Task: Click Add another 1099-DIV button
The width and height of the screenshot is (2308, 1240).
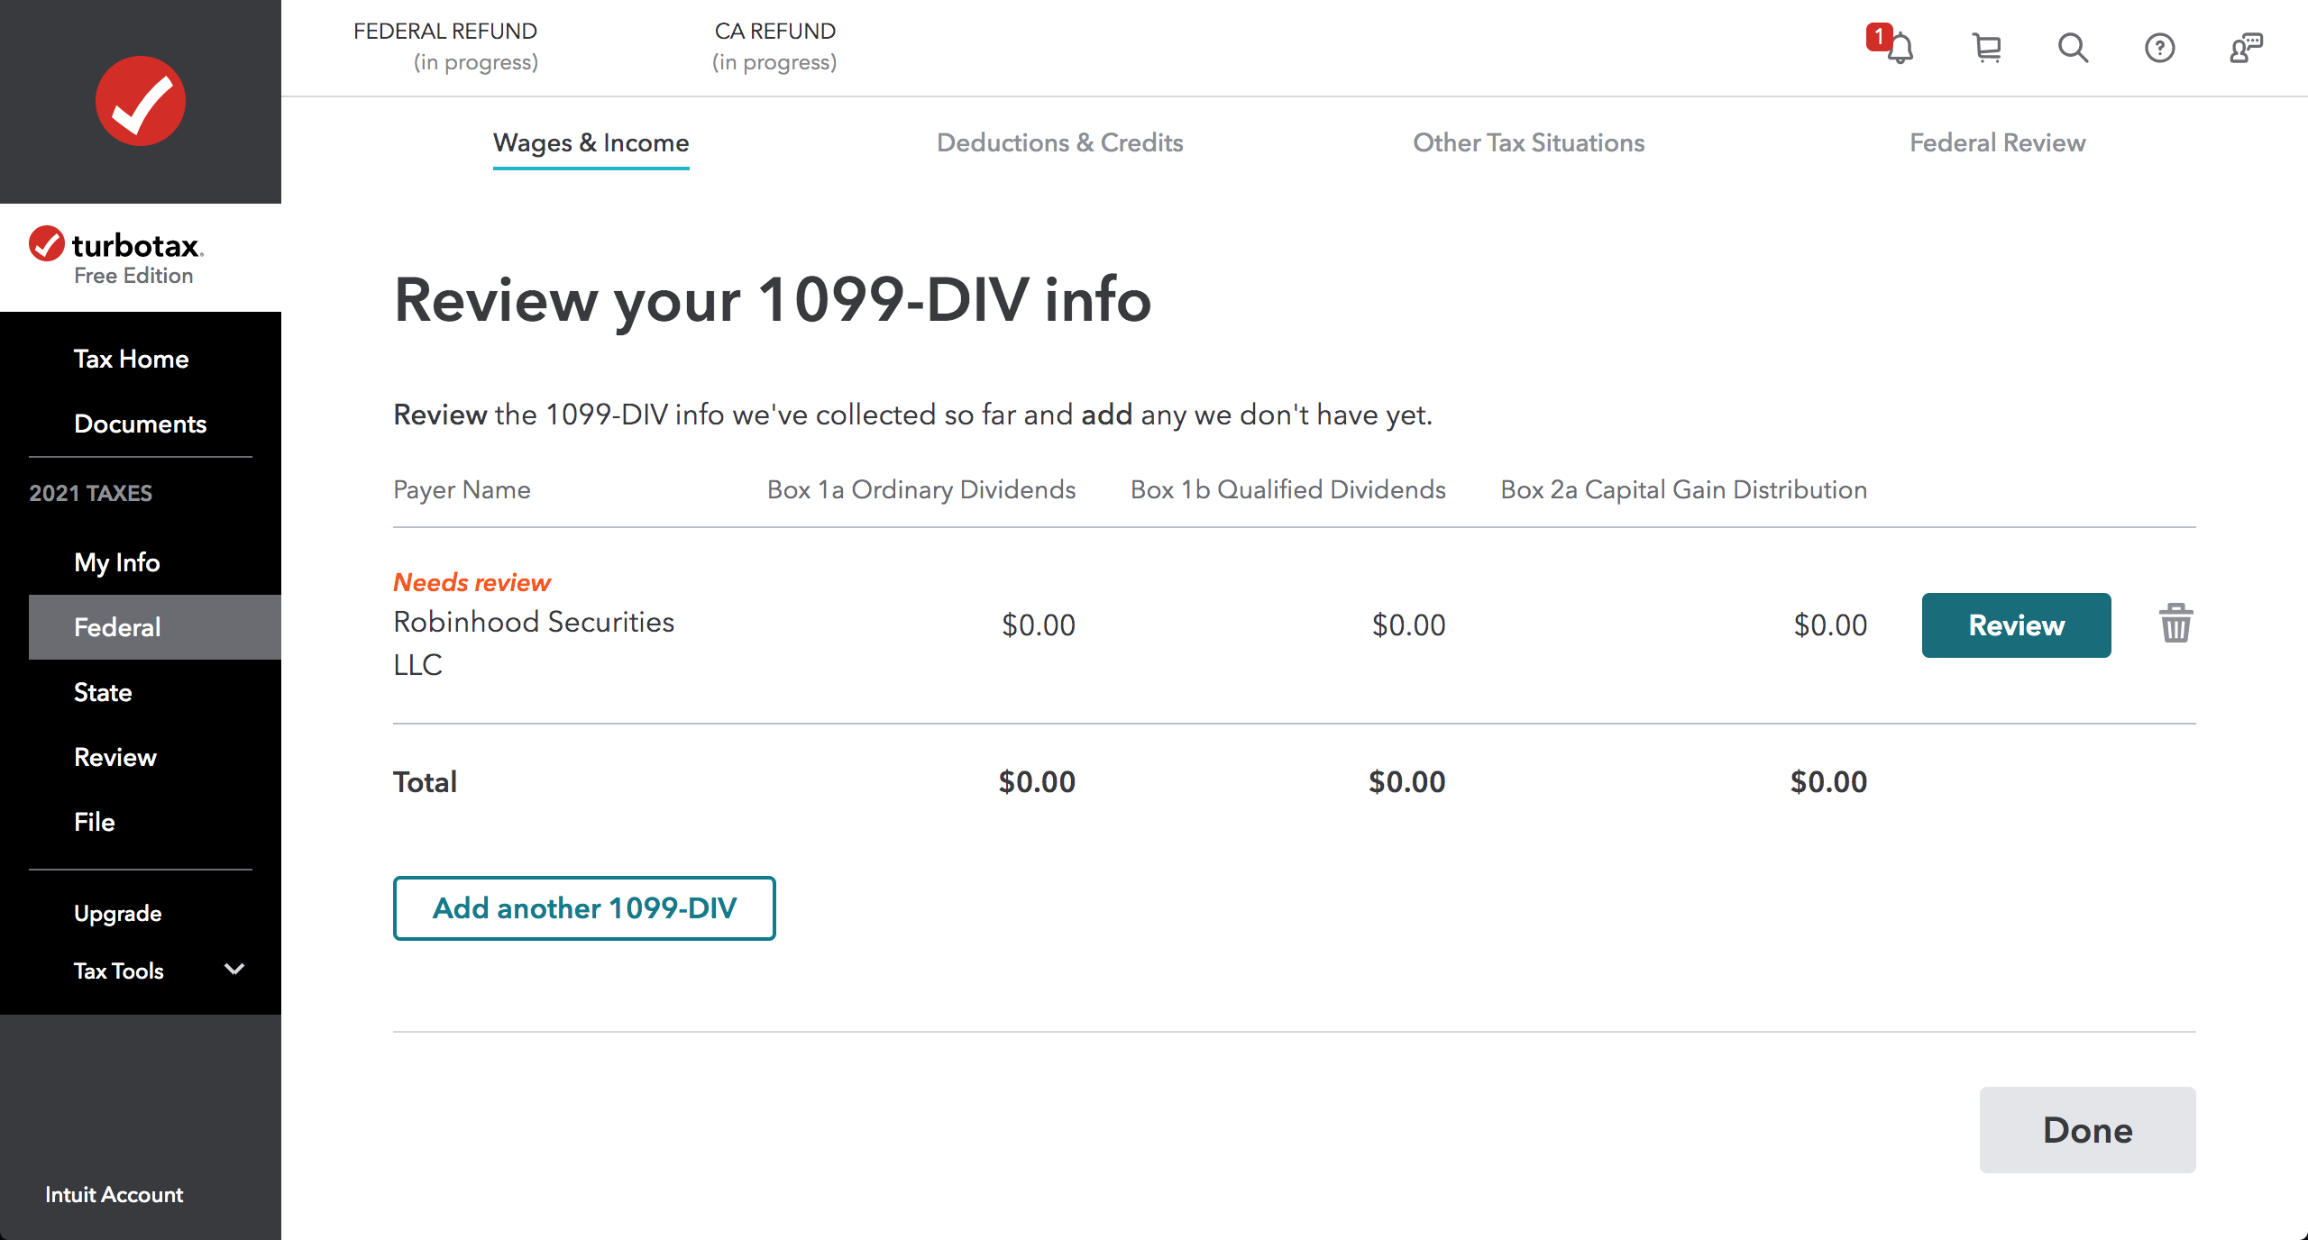Action: (x=584, y=908)
